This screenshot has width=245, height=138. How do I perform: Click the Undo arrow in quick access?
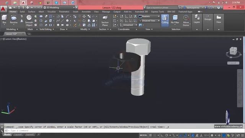[x=32, y=8]
